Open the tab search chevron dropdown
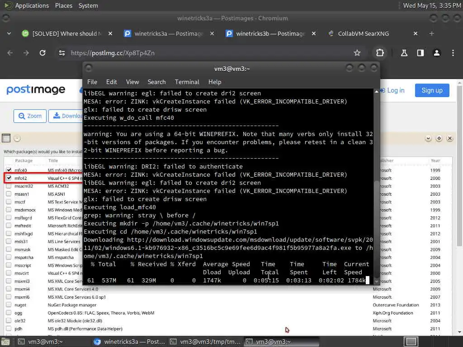463x347 pixels. (9, 33)
